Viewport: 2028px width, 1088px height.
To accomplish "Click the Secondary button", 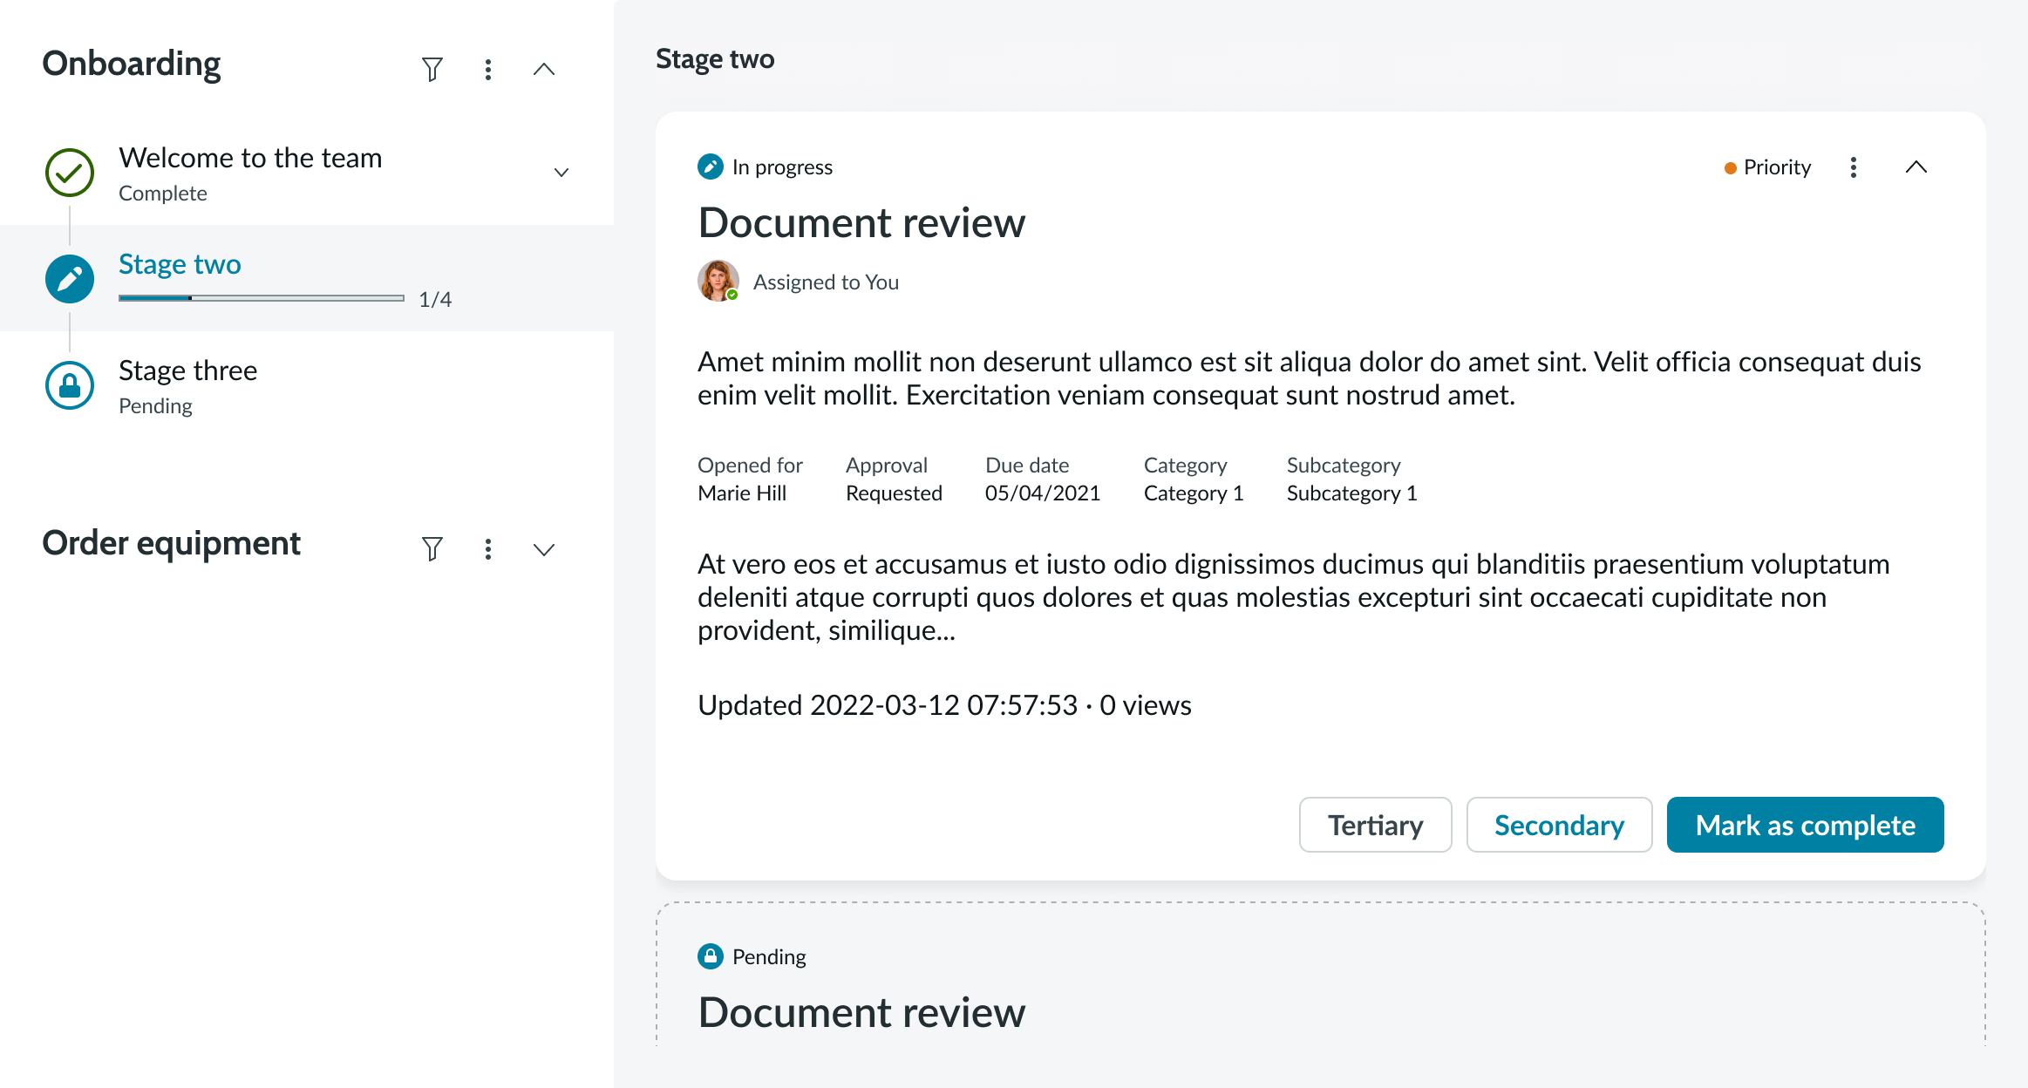I will (x=1559, y=825).
